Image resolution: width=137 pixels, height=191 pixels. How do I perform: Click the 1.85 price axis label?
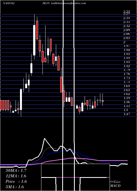pos(127,62)
